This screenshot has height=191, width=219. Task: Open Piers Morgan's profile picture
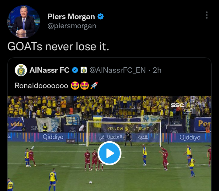pos(24,22)
